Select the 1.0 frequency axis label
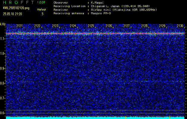Image resolution: width=187 pixels, height=119 pixels. (2, 54)
